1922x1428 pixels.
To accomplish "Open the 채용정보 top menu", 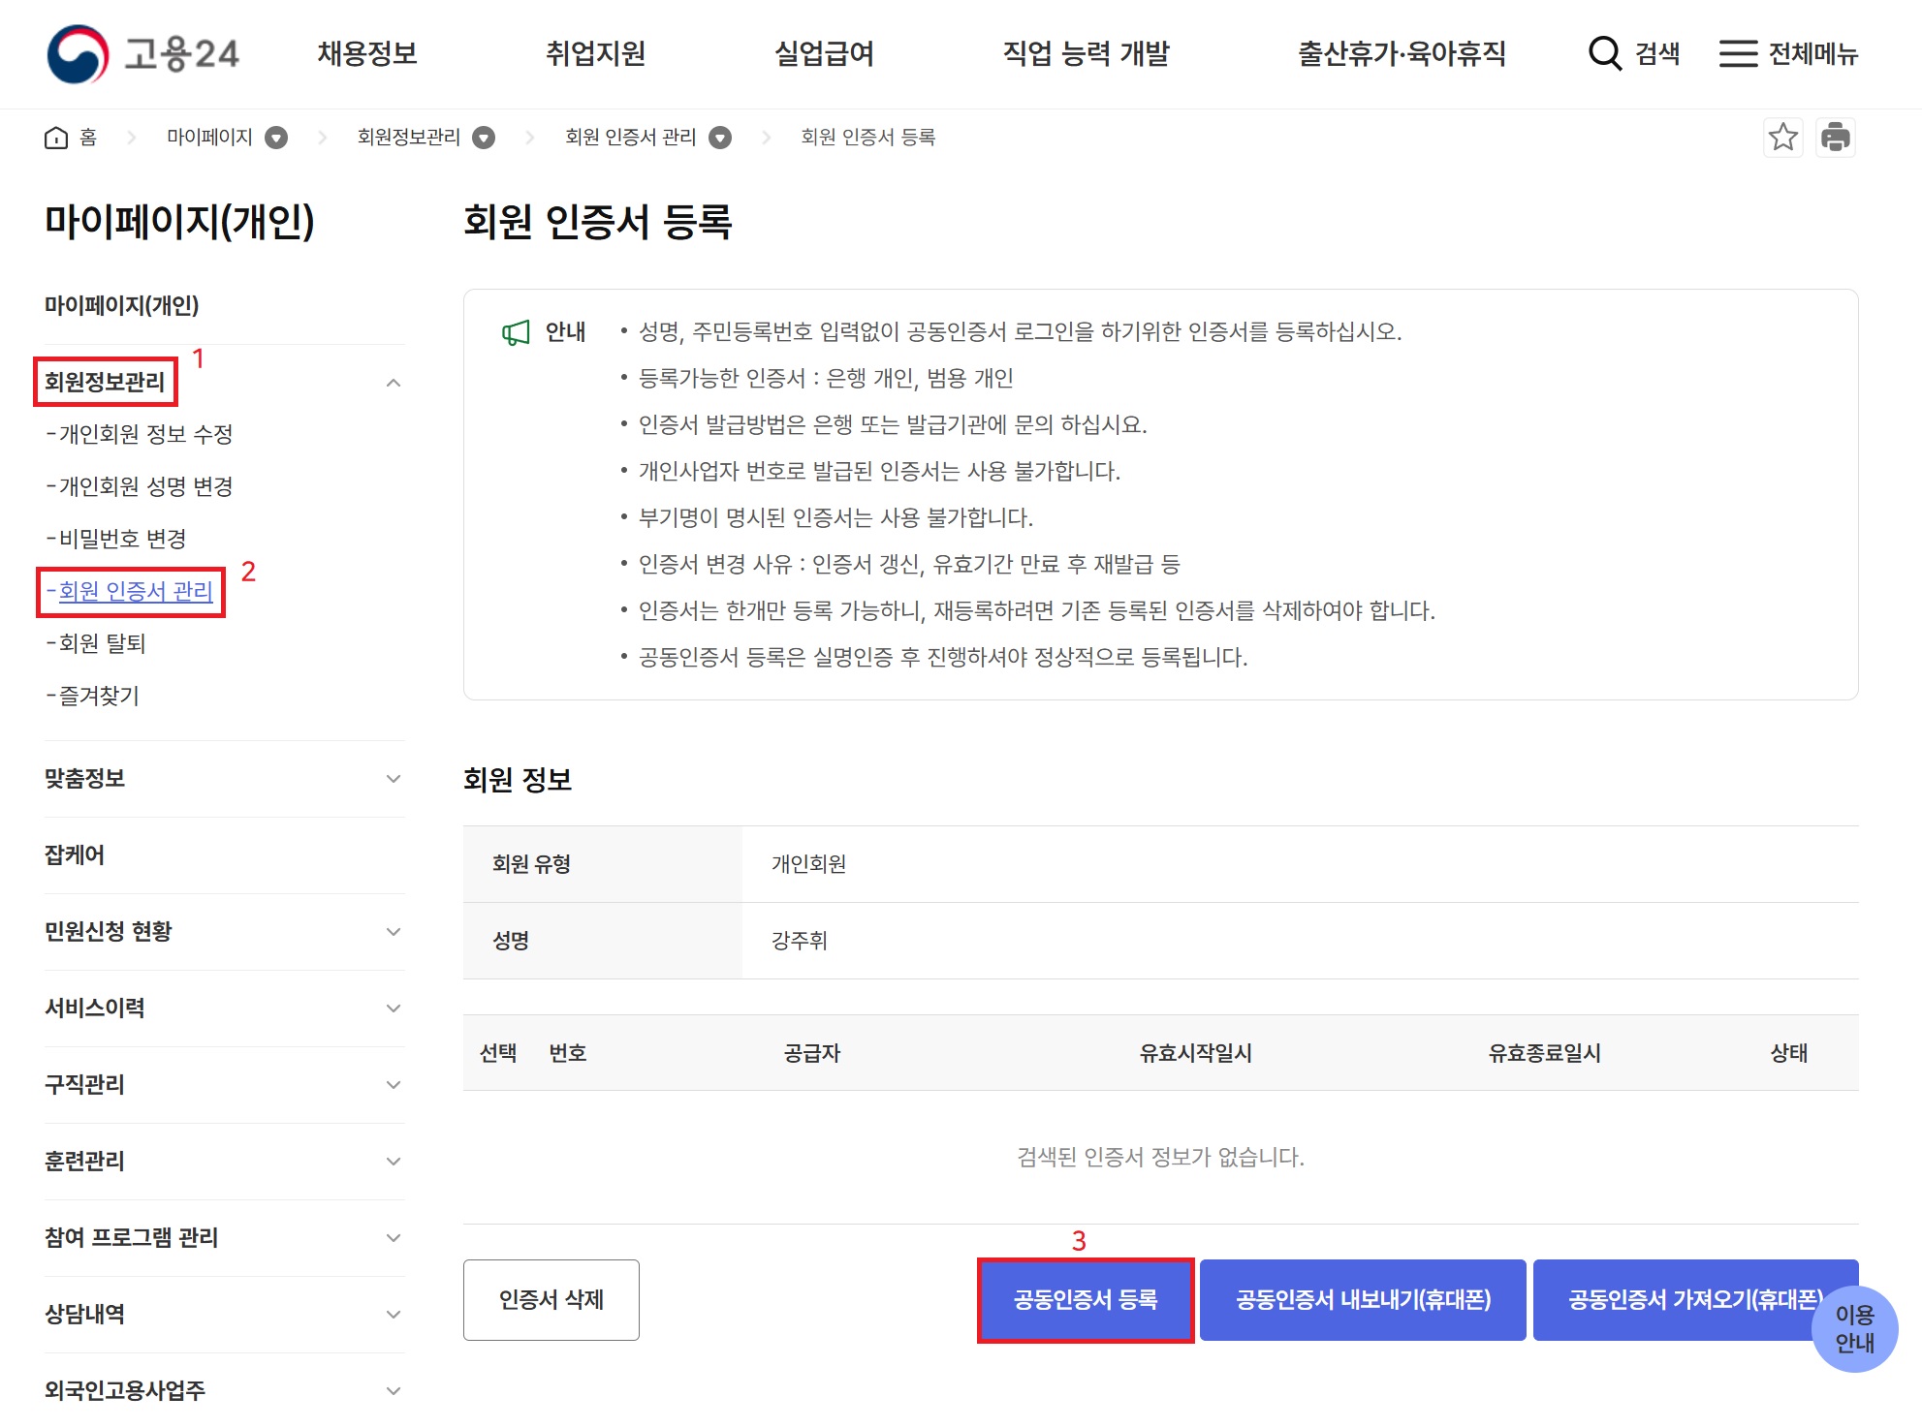I will point(367,53).
